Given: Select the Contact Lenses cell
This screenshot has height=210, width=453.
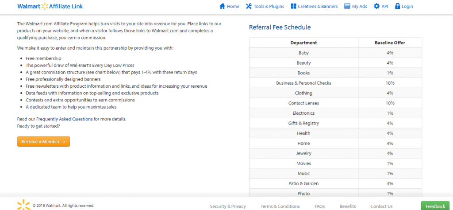Looking at the screenshot, I should 303,103.
